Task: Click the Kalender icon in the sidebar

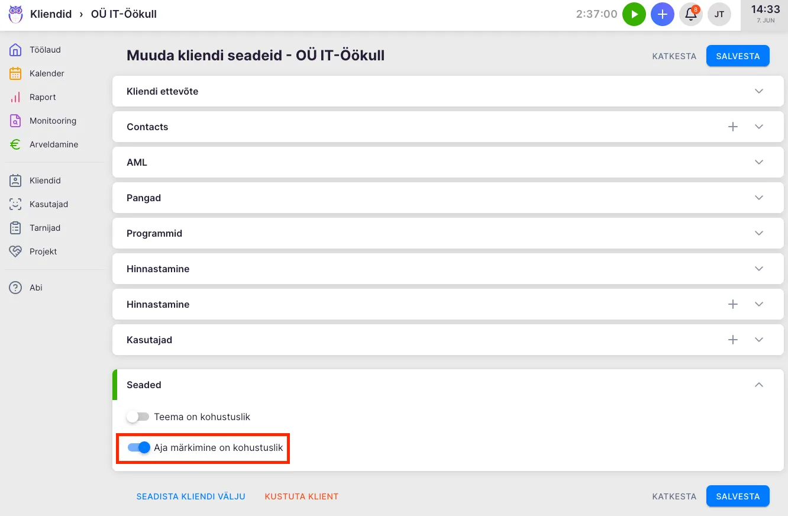Action: [15, 73]
